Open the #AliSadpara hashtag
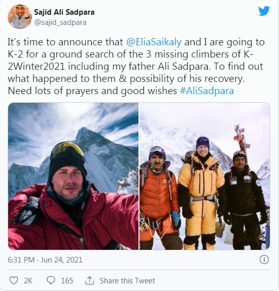This screenshot has width=279, height=291. point(207,91)
